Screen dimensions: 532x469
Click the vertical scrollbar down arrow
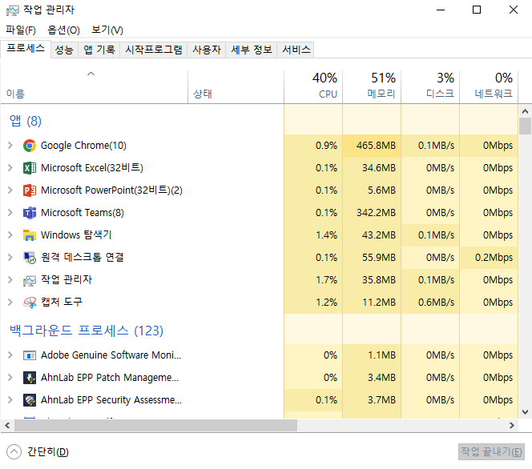525,412
